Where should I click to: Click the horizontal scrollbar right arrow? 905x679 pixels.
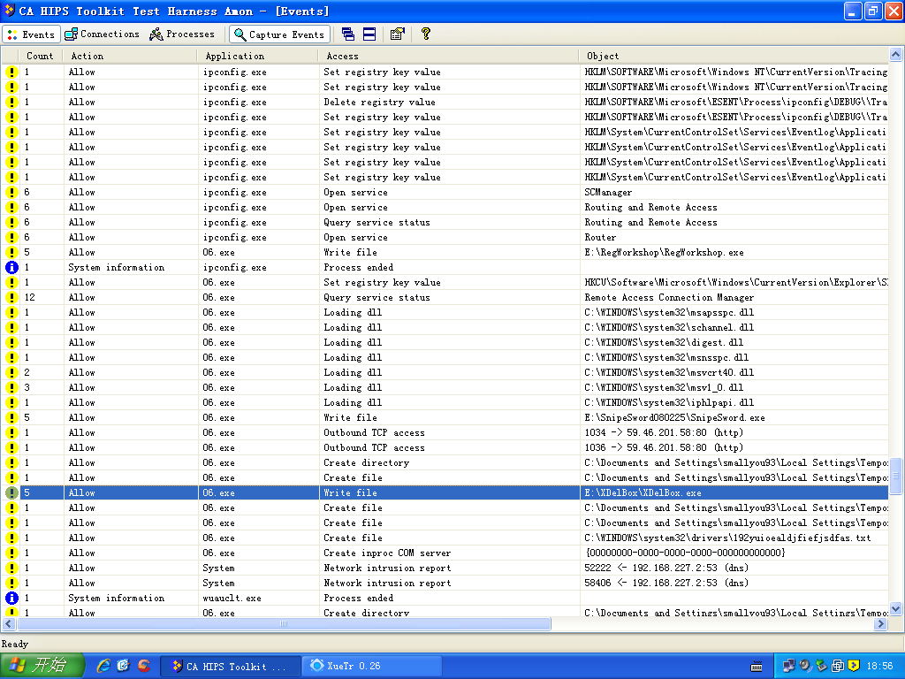[x=881, y=623]
